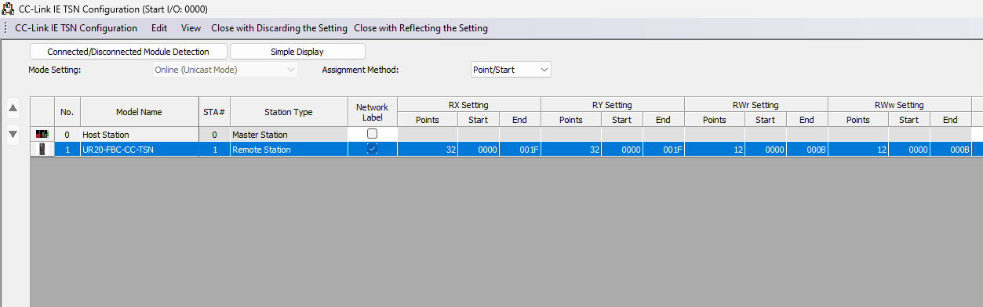This screenshot has width=983, height=307.
Task: Open the Mode Setting Online dropdown
Action: click(x=224, y=70)
